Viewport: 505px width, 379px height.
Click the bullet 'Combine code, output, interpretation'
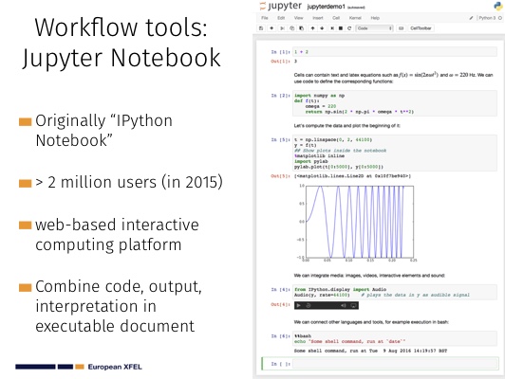coord(119,306)
